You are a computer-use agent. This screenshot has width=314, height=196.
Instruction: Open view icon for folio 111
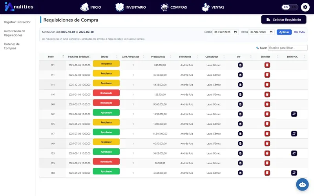click(x=240, y=75)
